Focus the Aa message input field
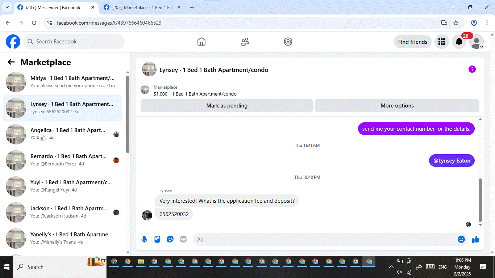Screen dimensions: 495x278 pos(324,239)
